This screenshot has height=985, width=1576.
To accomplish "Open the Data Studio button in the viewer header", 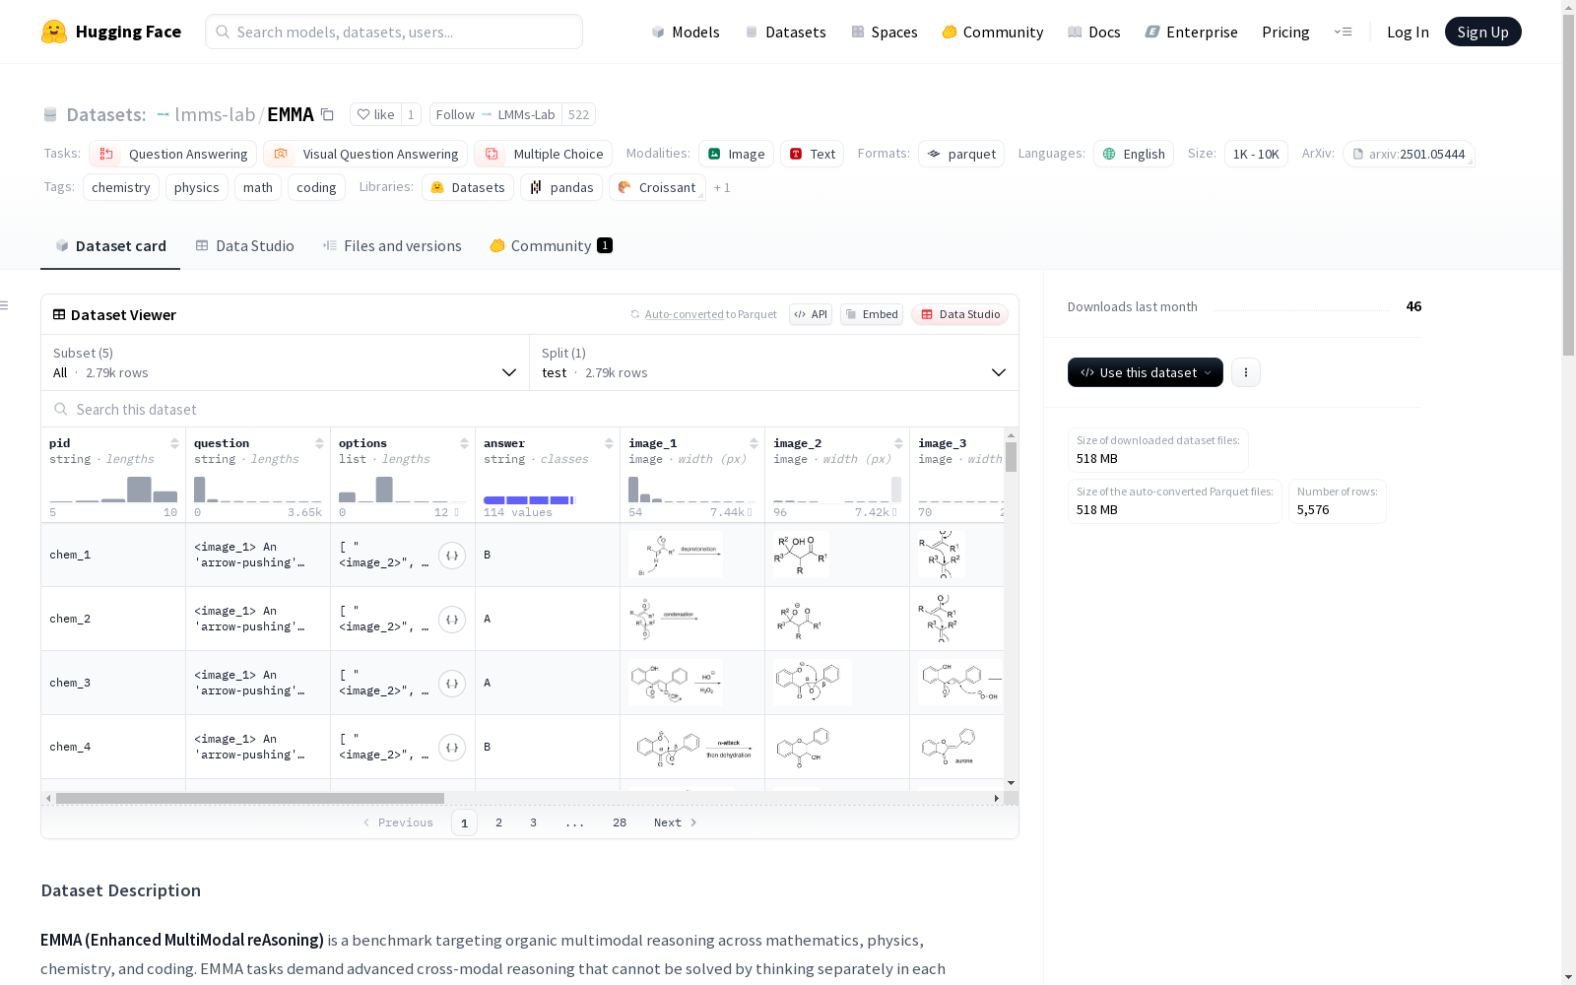I will 960,314.
